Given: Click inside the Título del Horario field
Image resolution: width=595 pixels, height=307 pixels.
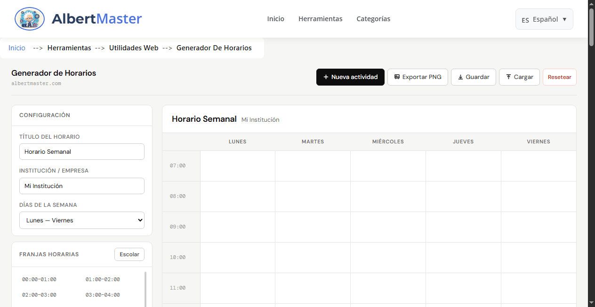Looking at the screenshot, I should point(81,151).
